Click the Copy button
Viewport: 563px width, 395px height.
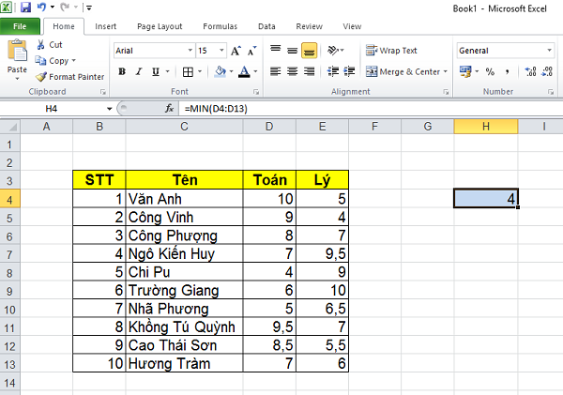[55, 60]
